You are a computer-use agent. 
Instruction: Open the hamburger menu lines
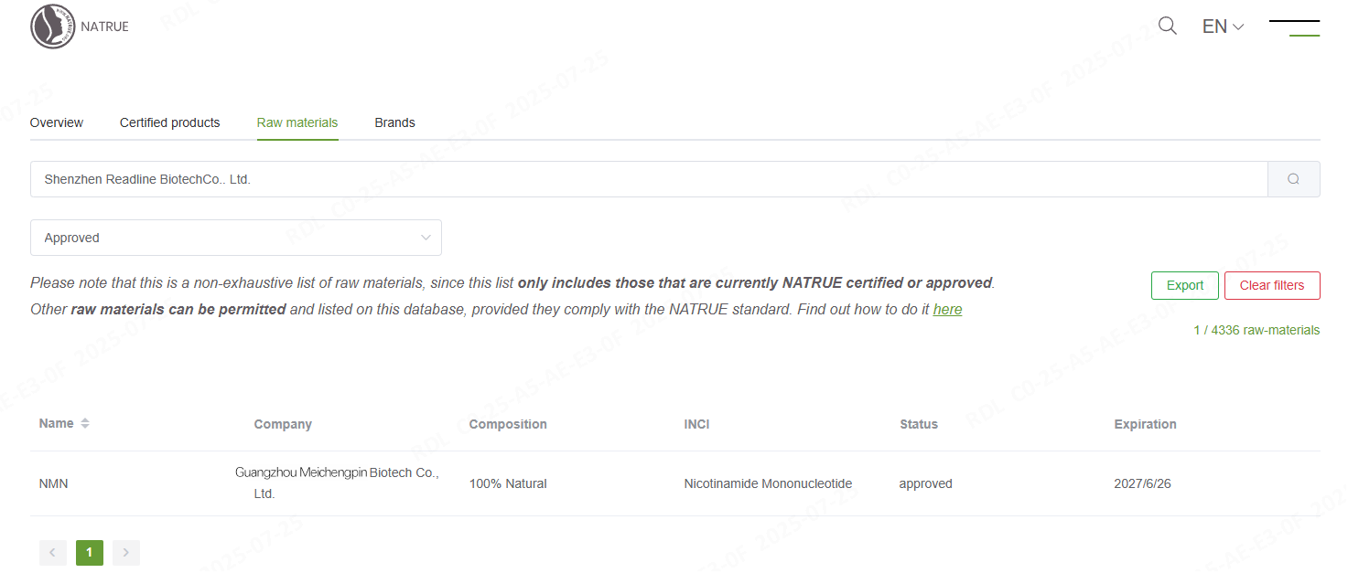click(x=1294, y=27)
